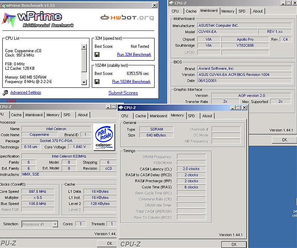Click the key icon beside Advanced Settings
The height and width of the screenshot is (248, 297).
pos(5,93)
